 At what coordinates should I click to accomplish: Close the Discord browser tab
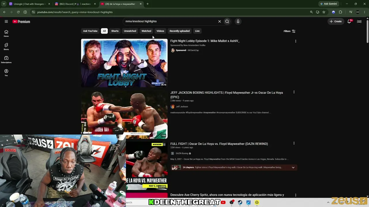tap(95, 4)
